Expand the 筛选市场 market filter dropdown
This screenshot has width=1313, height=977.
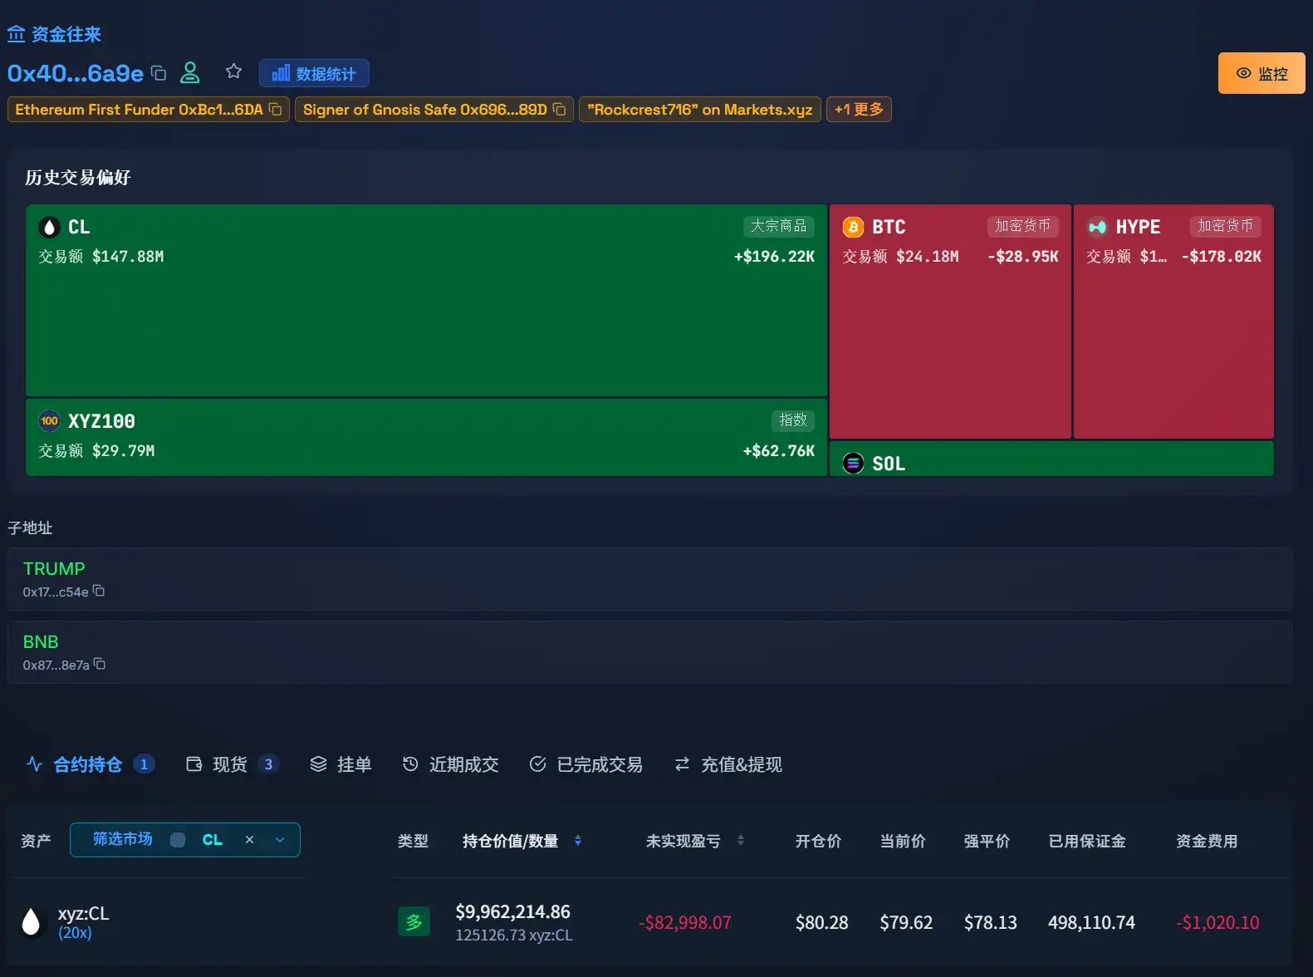coord(280,840)
